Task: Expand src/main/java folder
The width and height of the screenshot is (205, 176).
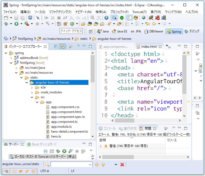Action: pos(16,68)
